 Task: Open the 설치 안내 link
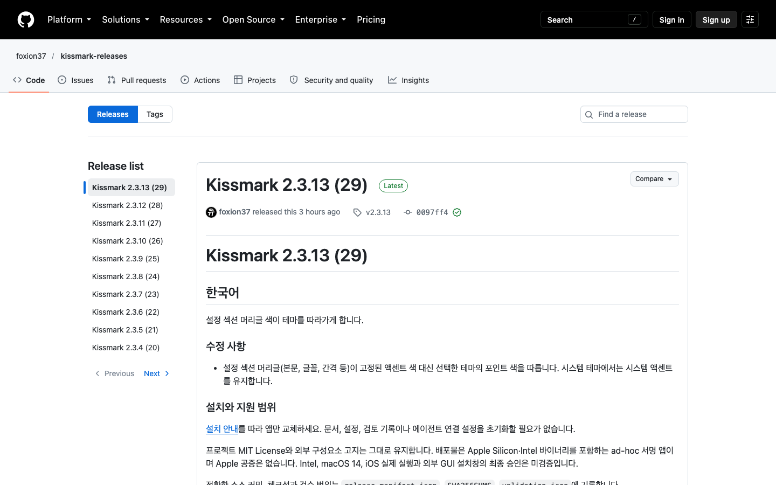tap(222, 429)
